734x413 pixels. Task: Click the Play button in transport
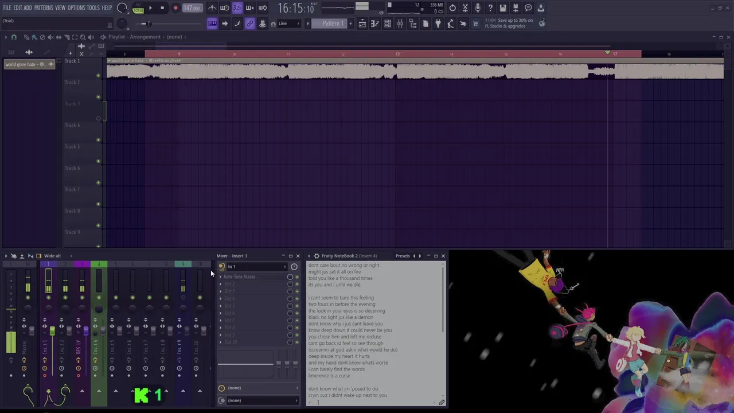(150, 8)
